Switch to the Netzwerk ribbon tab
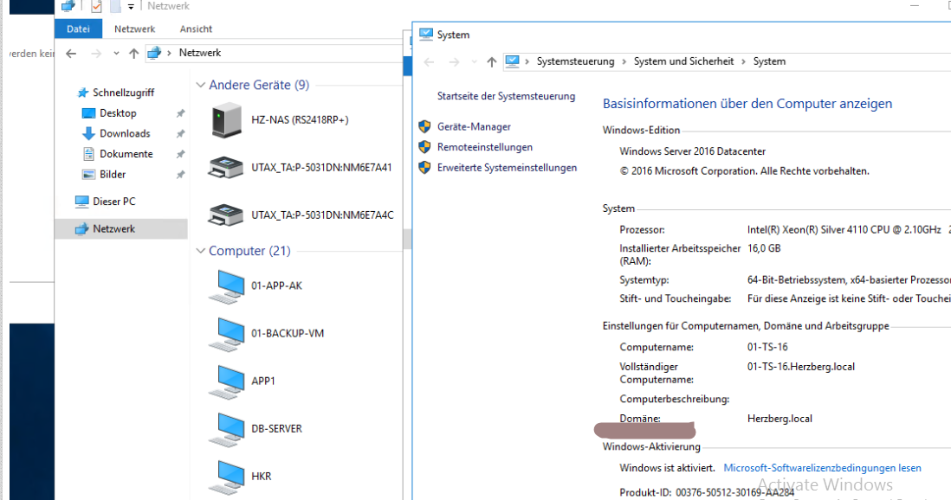951x500 pixels. [x=134, y=29]
